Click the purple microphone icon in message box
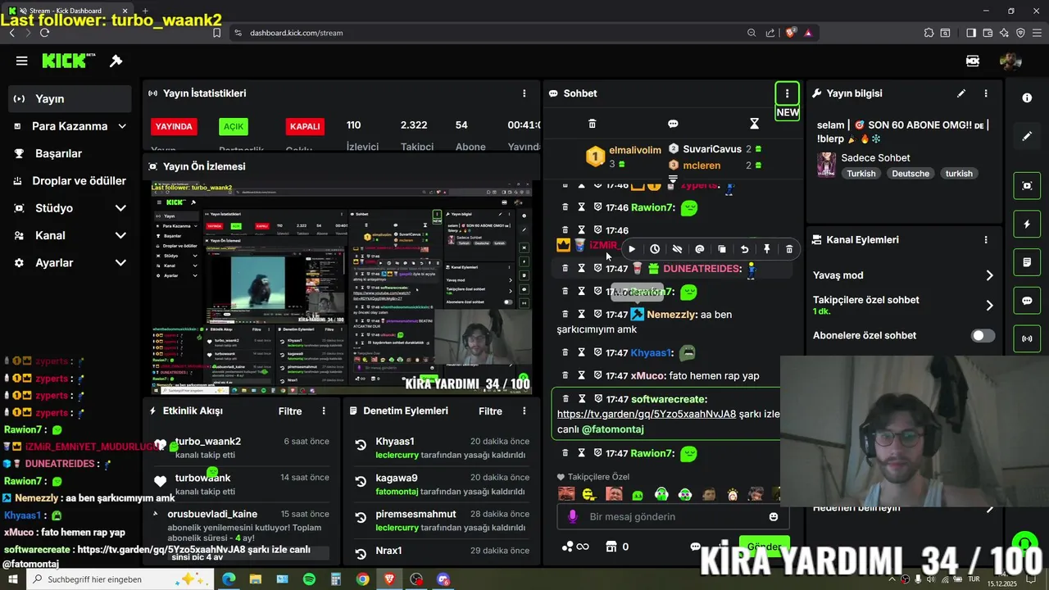 572,516
